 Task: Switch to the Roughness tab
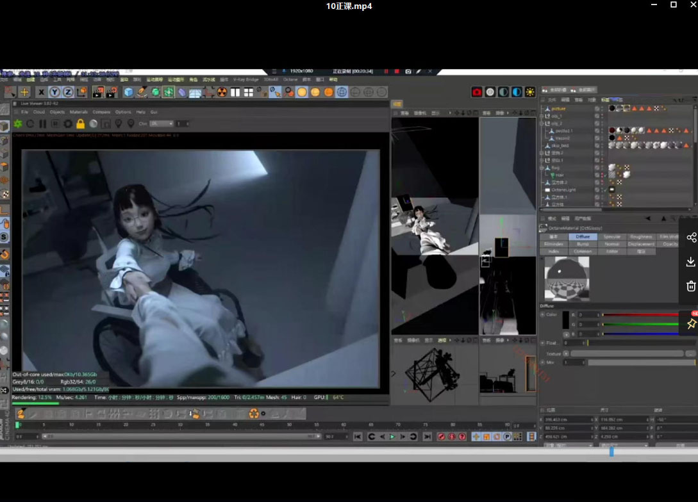pos(641,236)
